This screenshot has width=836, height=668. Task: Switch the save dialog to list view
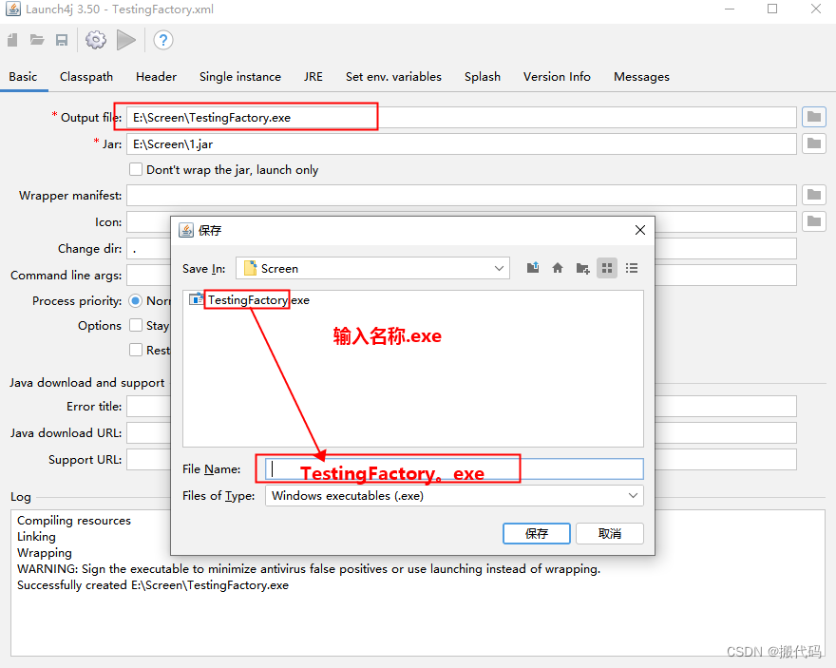(x=632, y=268)
